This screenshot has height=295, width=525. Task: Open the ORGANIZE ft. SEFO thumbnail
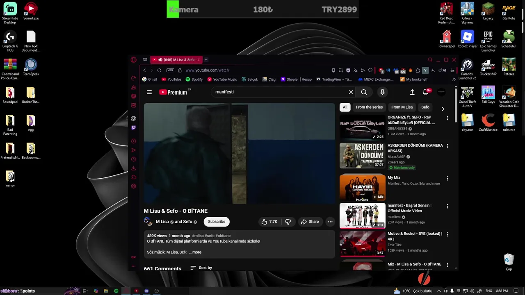(363, 127)
